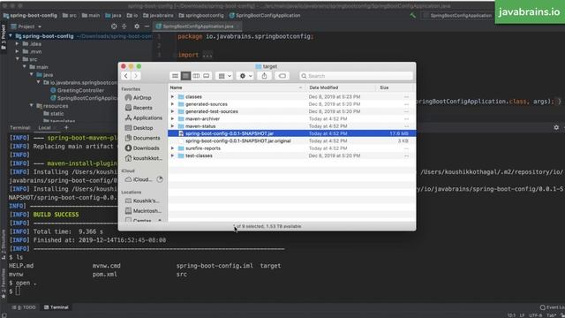
Task: Collapse the main folder in Project tree
Action: coord(25,67)
